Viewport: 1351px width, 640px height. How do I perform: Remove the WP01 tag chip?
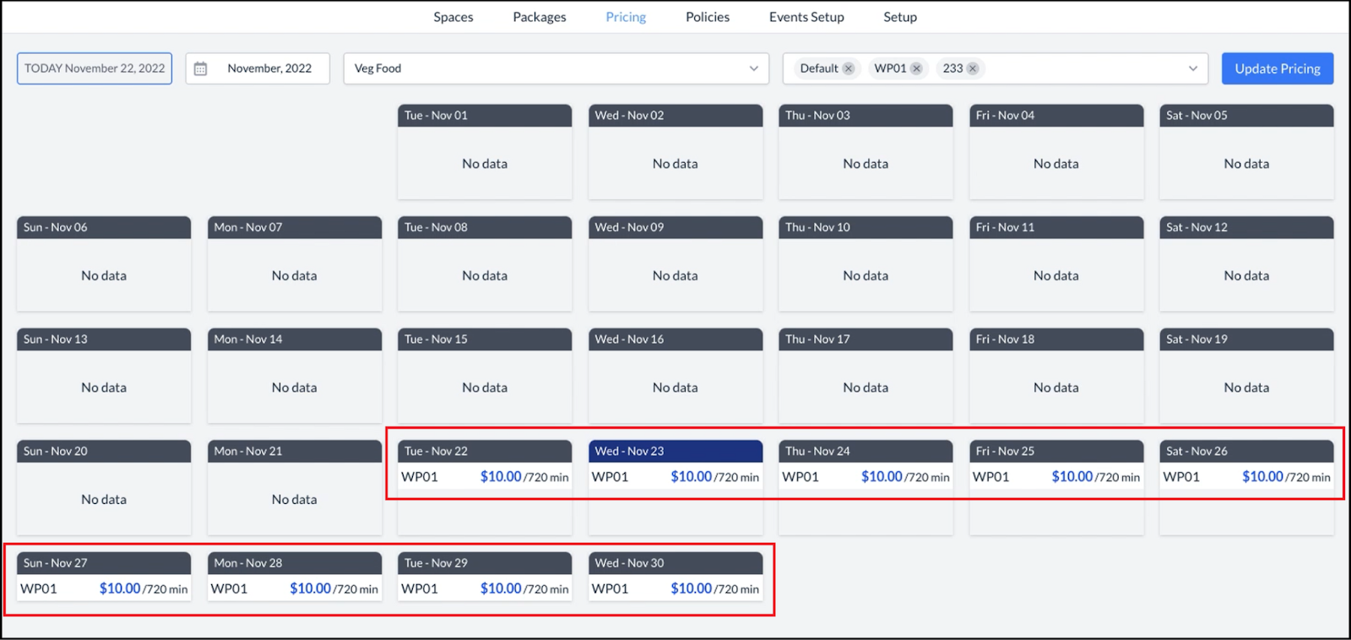[x=916, y=68]
